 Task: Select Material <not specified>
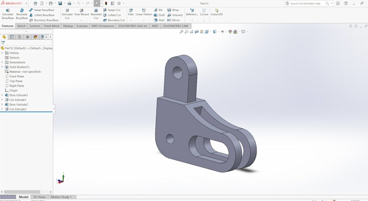click(23, 72)
